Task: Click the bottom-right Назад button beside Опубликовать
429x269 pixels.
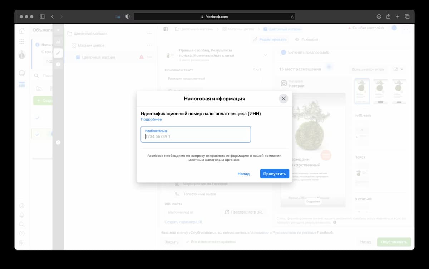Action: pos(365,242)
